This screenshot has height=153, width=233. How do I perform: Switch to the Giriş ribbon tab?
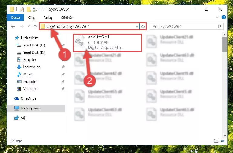coord(32,18)
